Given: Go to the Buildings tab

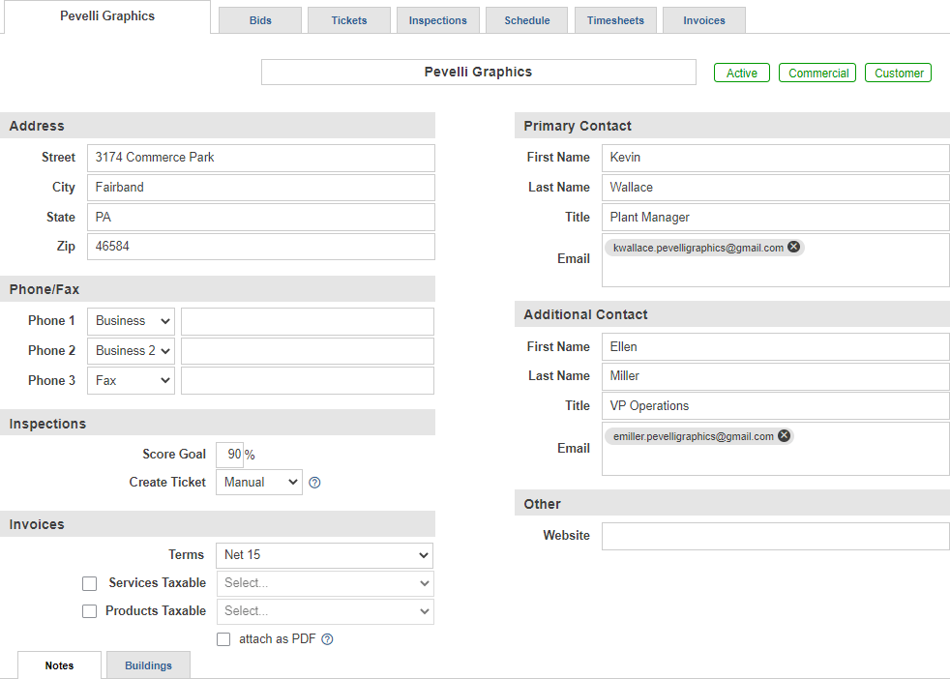Looking at the screenshot, I should click(x=148, y=665).
